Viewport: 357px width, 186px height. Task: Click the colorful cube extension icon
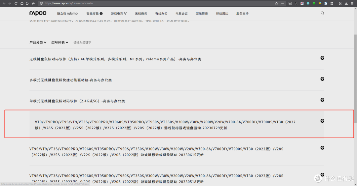coord(302,3)
